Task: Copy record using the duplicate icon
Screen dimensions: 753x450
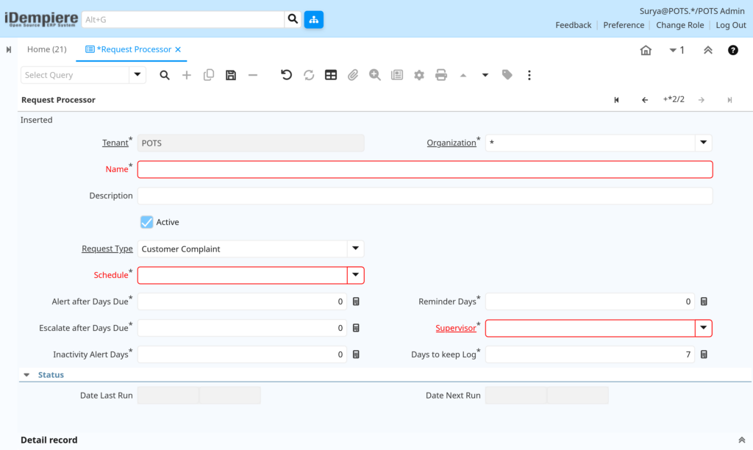Action: point(208,75)
